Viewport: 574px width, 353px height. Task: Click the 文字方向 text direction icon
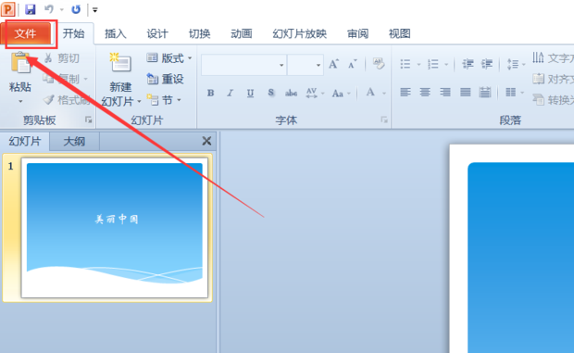538,57
